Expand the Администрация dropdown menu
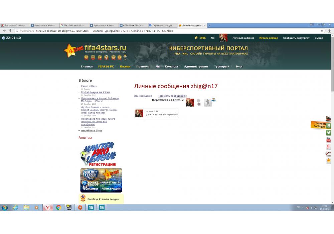This screenshot has height=234, width=334. point(196,67)
